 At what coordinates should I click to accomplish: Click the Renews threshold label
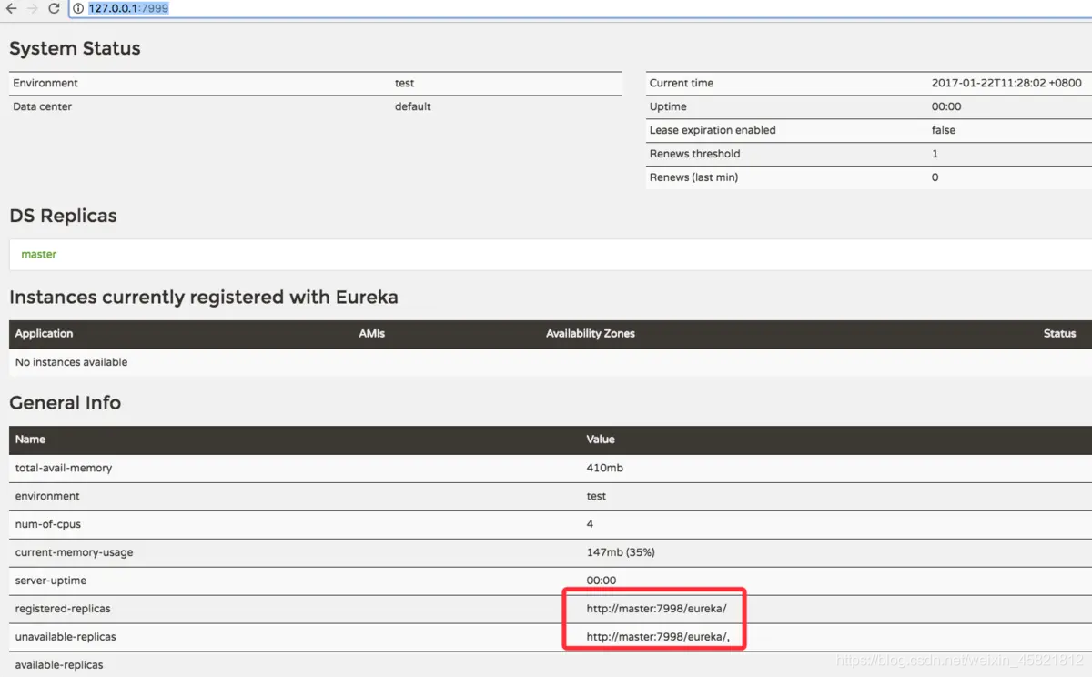[x=695, y=154]
